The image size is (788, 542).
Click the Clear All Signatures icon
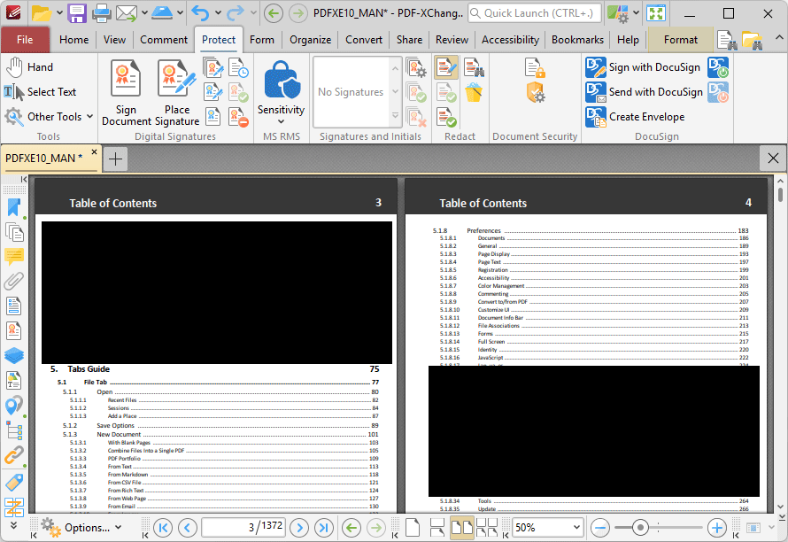238,117
